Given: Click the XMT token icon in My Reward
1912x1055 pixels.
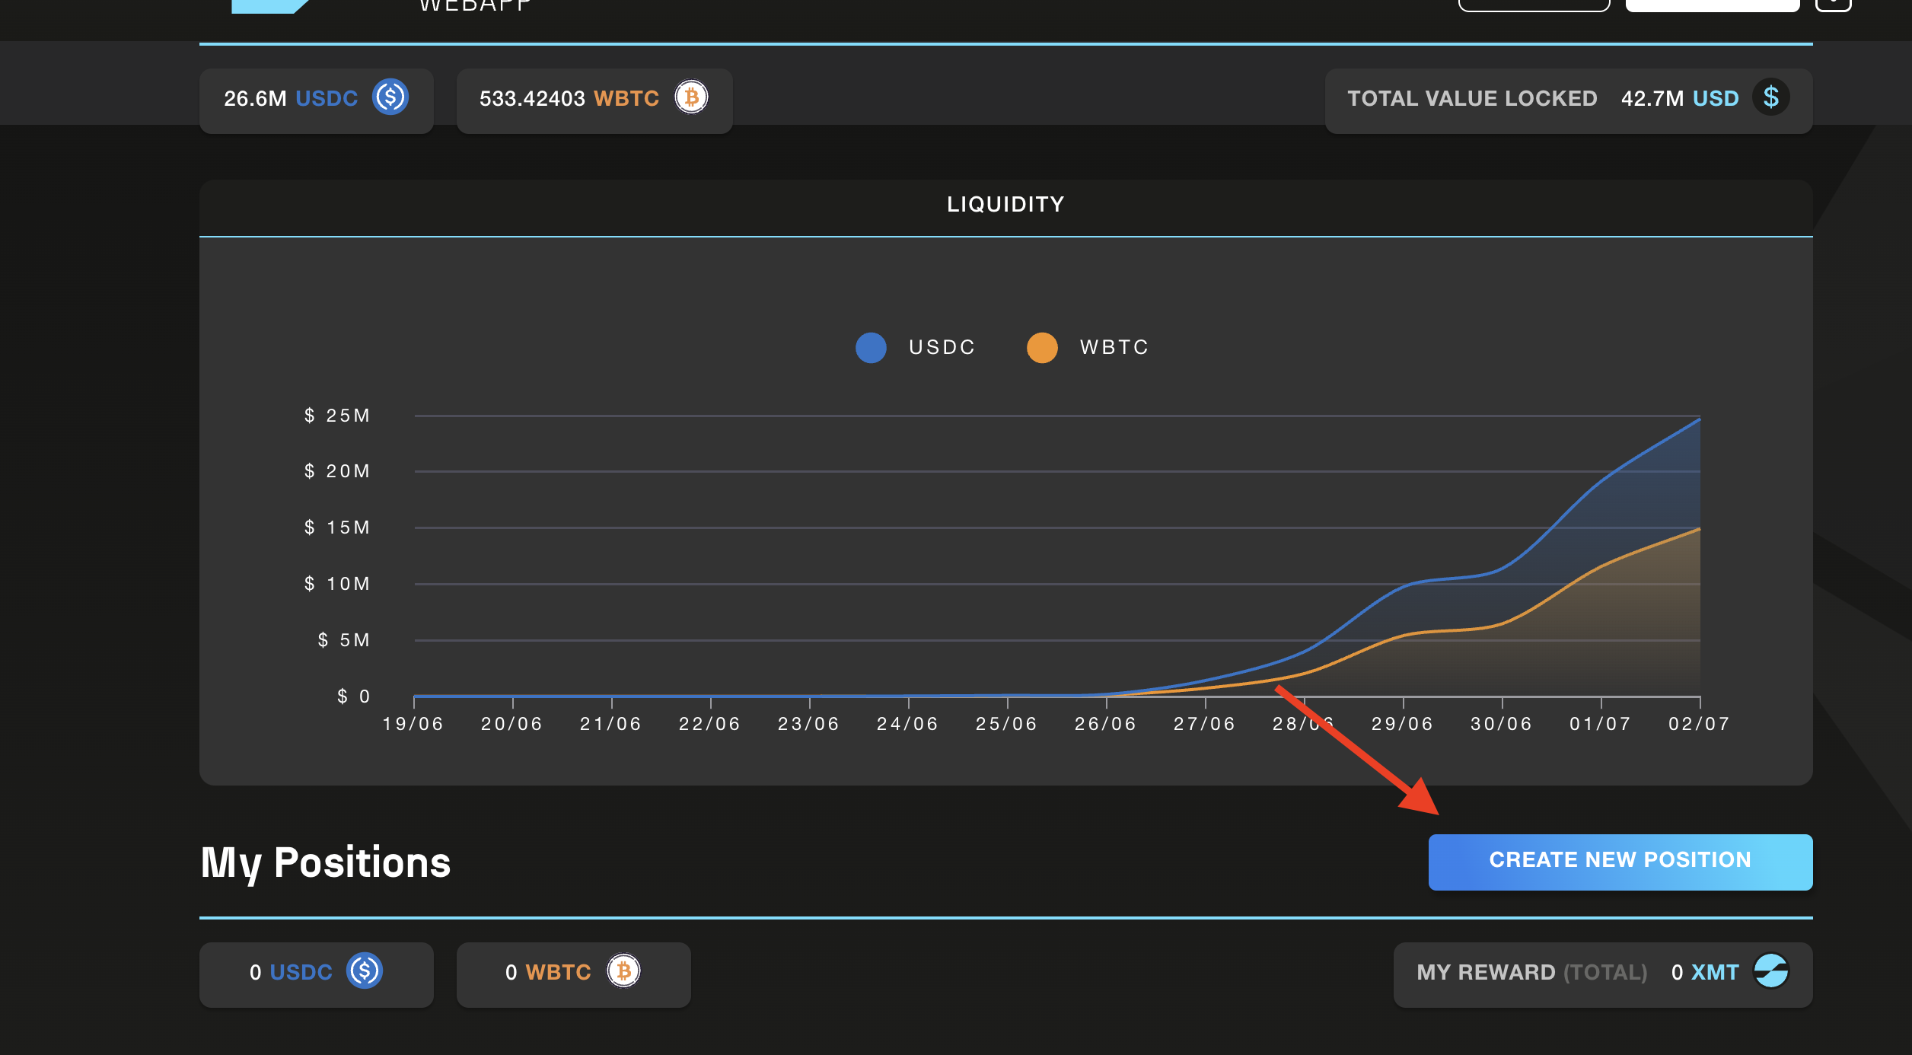Looking at the screenshot, I should click(x=1770, y=971).
